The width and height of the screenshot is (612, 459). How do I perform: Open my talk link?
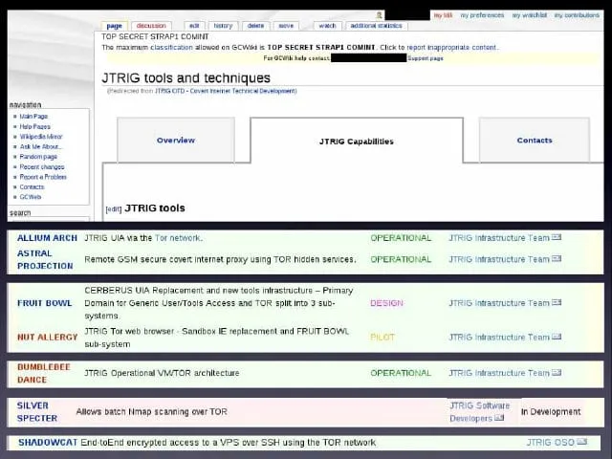point(443,15)
